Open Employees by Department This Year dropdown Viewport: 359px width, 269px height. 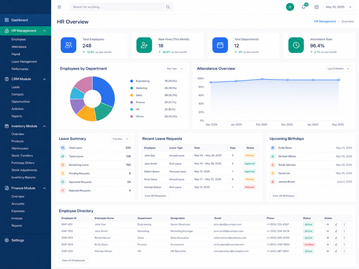(175, 69)
